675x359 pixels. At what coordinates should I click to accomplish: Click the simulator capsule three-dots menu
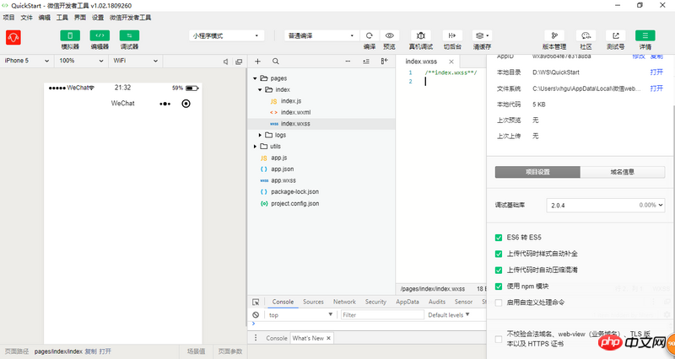click(165, 104)
